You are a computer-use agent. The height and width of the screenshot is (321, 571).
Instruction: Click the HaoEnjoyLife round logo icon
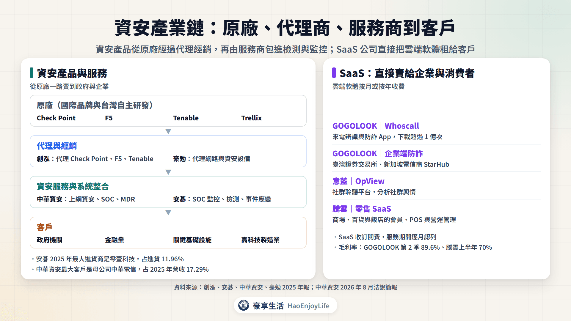[244, 305]
